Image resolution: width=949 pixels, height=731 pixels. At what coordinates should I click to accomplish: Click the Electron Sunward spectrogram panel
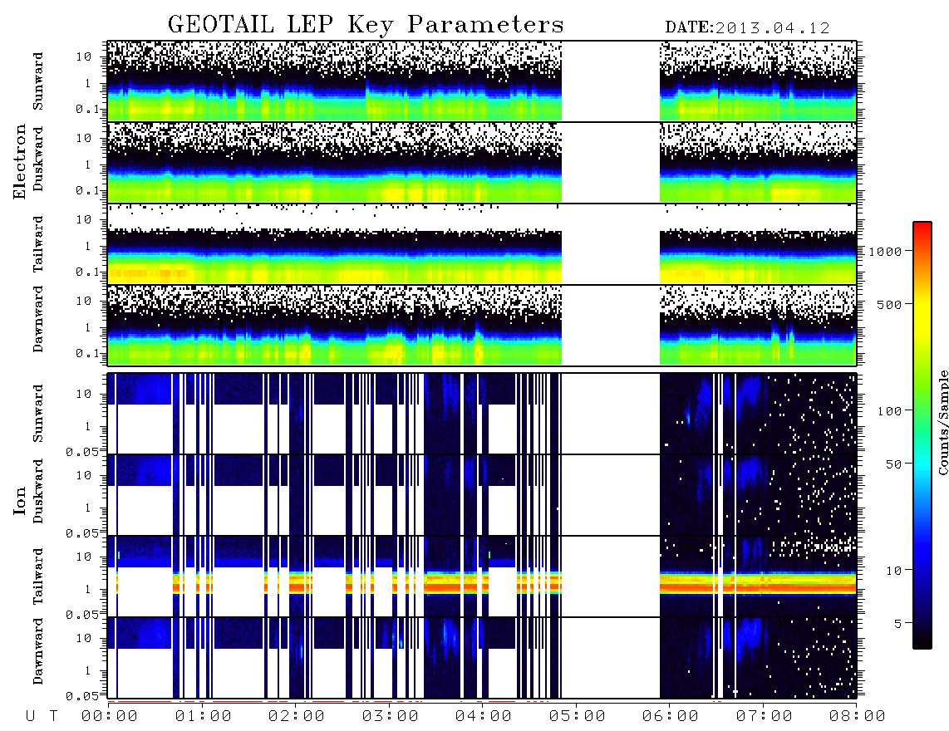tap(482, 81)
